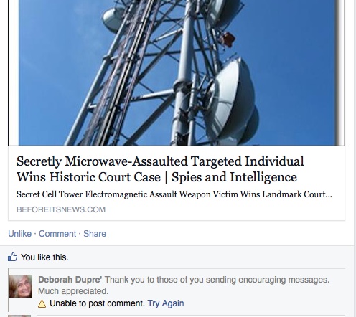Click the thumbs-up like icon
356x317 pixels.
click(12, 257)
